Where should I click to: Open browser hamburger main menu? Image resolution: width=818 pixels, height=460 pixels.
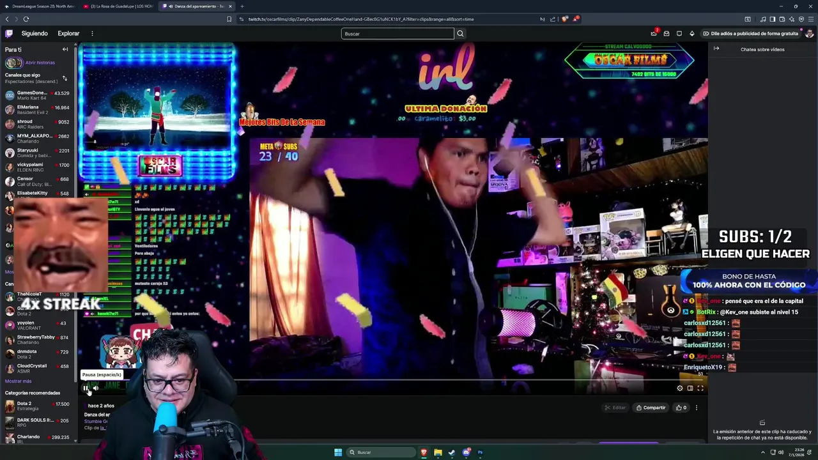pos(810,19)
